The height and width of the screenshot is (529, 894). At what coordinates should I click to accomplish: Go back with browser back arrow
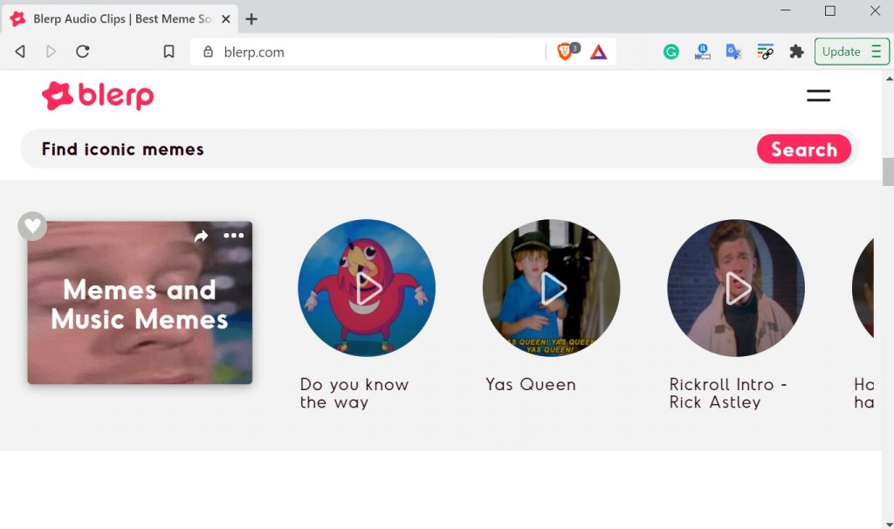coord(20,52)
